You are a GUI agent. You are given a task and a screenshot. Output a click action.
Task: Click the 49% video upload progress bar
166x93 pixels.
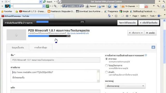pyautogui.click(x=49, y=36)
